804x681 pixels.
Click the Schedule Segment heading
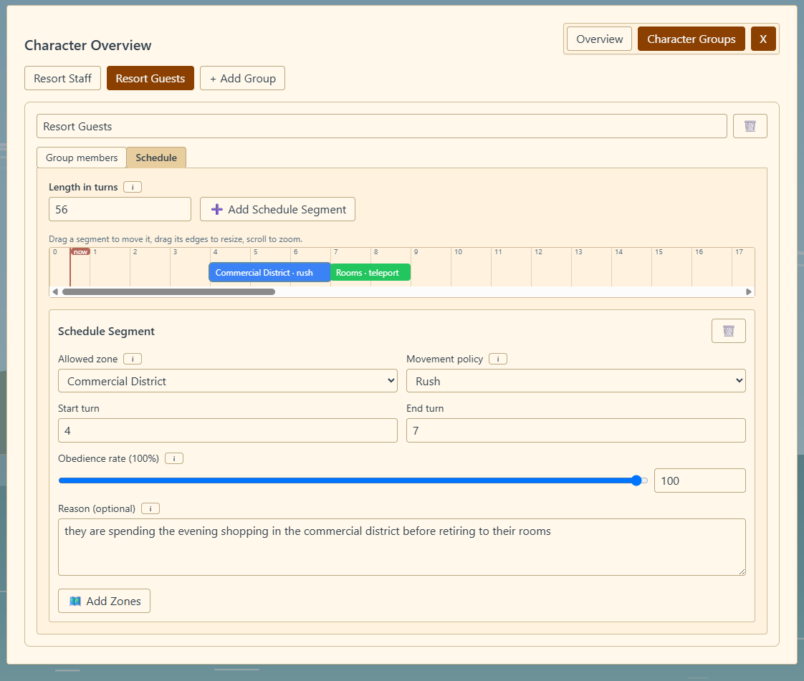(106, 331)
